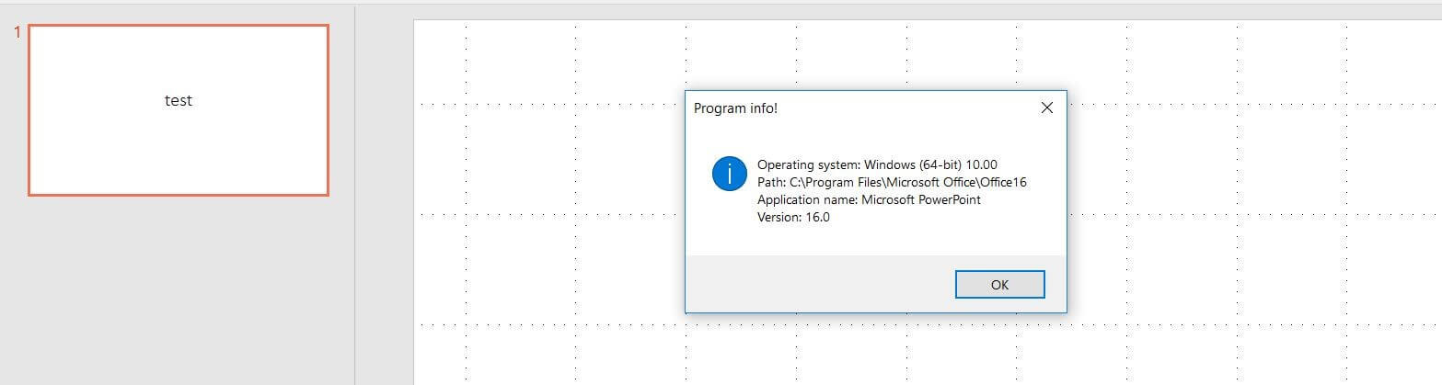Screen dimensions: 1442x385
Task: Click the blue information icon
Action: point(729,173)
